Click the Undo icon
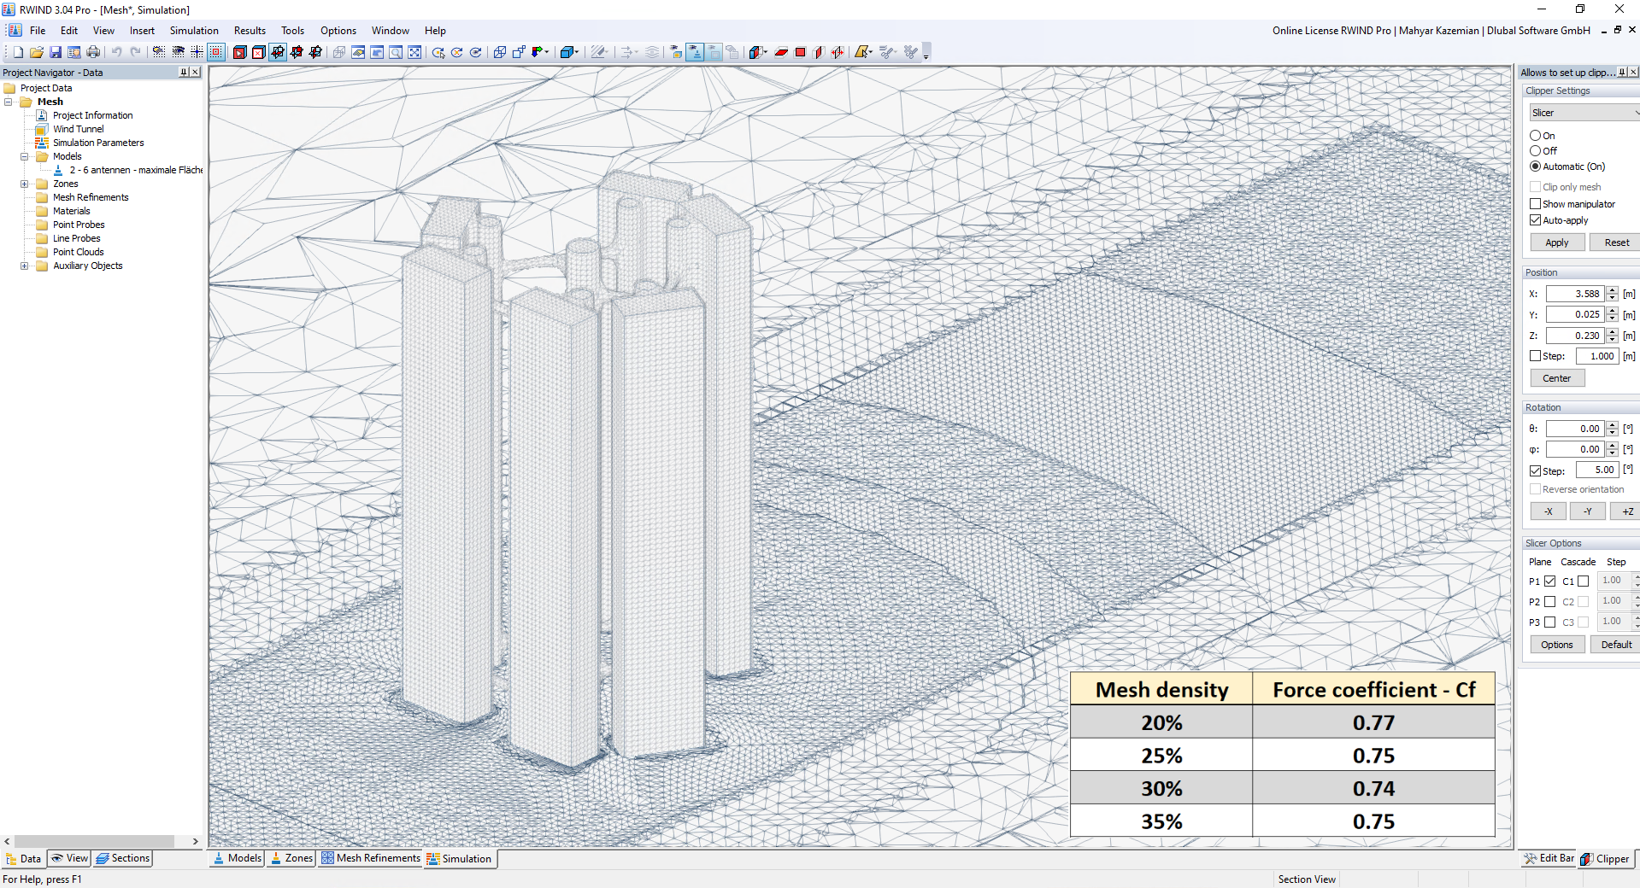The height and width of the screenshot is (888, 1640). click(116, 51)
